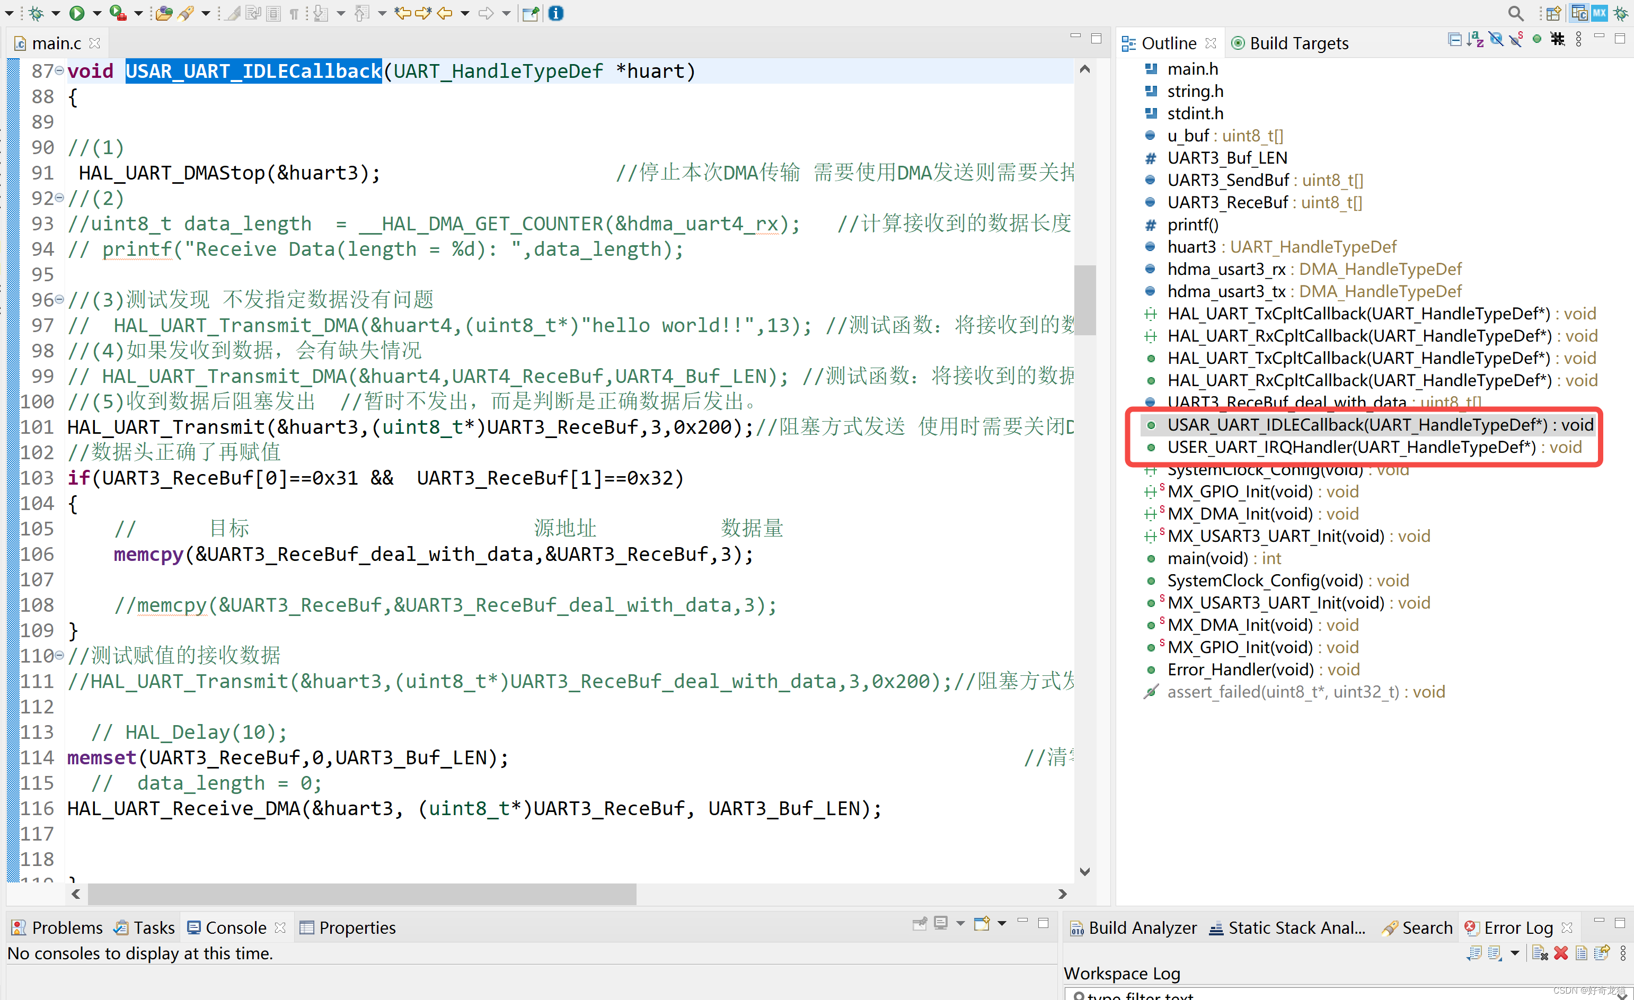Toggle hide static members filter in Outline
This screenshot has height=1000, width=1634.
[x=1516, y=40]
